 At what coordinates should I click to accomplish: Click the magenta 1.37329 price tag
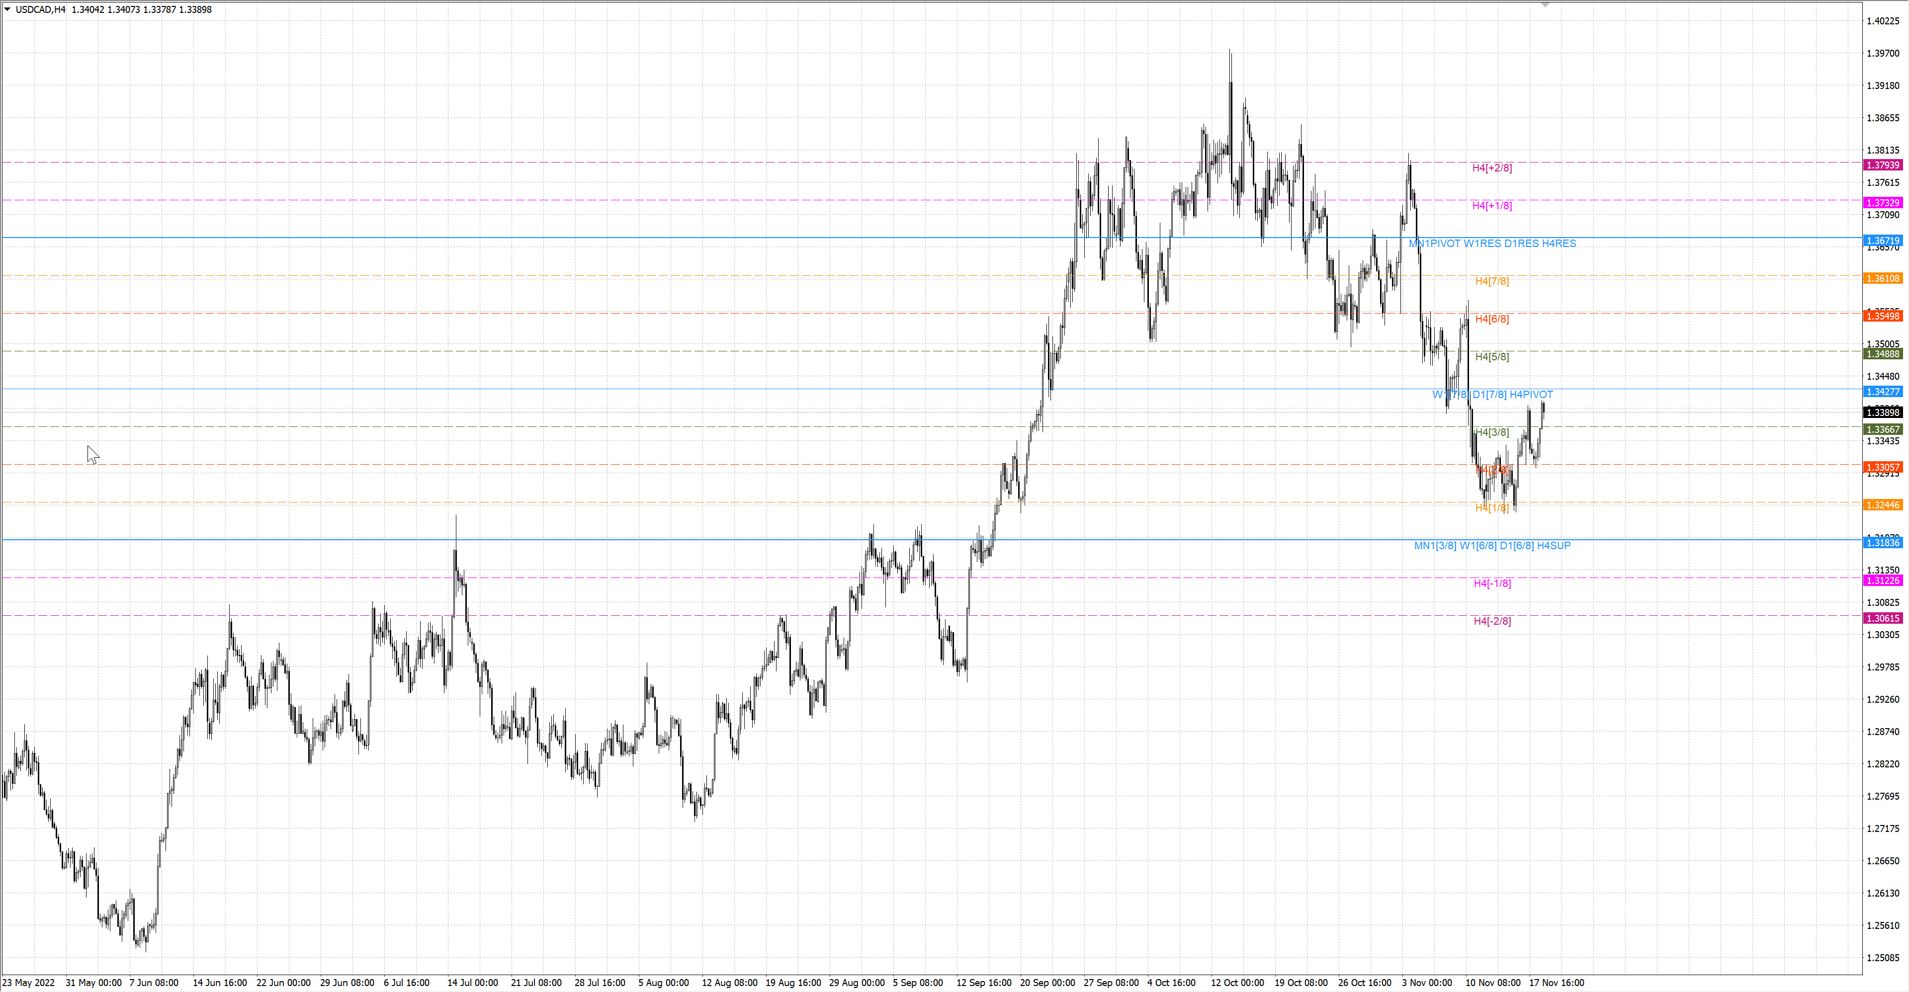(x=1882, y=203)
